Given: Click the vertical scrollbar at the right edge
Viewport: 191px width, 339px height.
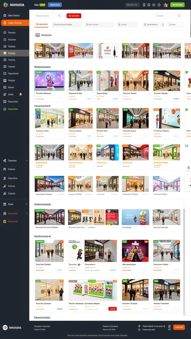Looking at the screenshot, I should click(x=184, y=262).
